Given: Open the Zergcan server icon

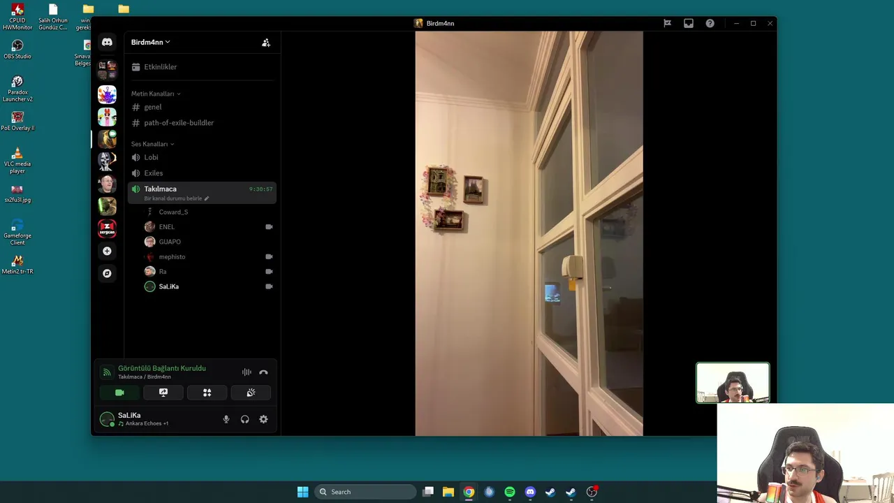Looking at the screenshot, I should coord(107,228).
